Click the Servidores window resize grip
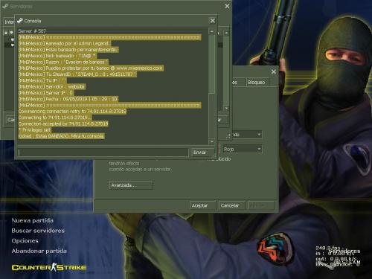The height and width of the screenshot is (279, 372). [x=228, y=135]
